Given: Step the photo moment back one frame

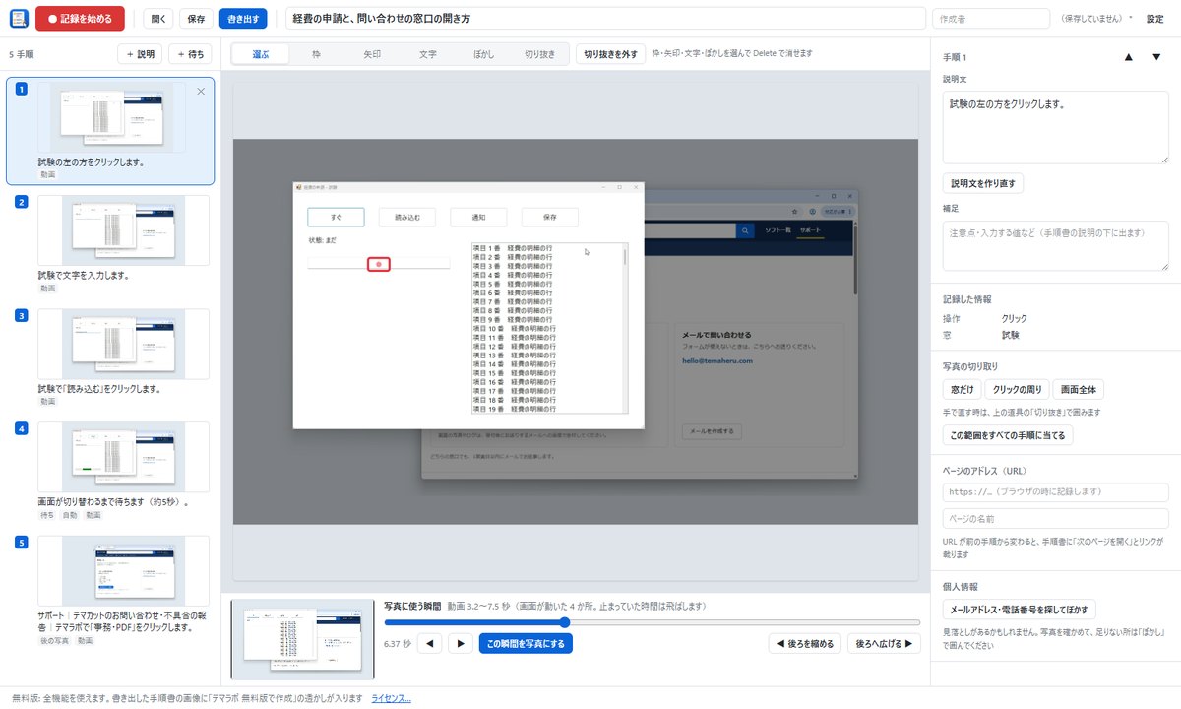Looking at the screenshot, I should [429, 644].
